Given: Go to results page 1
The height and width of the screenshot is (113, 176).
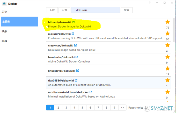Looking at the screenshot, I should (50, 108).
